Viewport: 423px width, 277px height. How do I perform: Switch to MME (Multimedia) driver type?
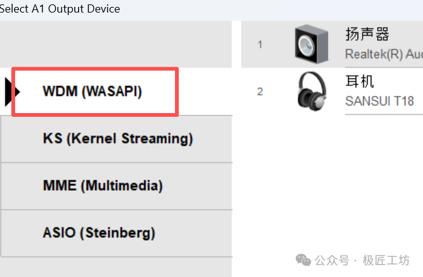click(x=103, y=185)
